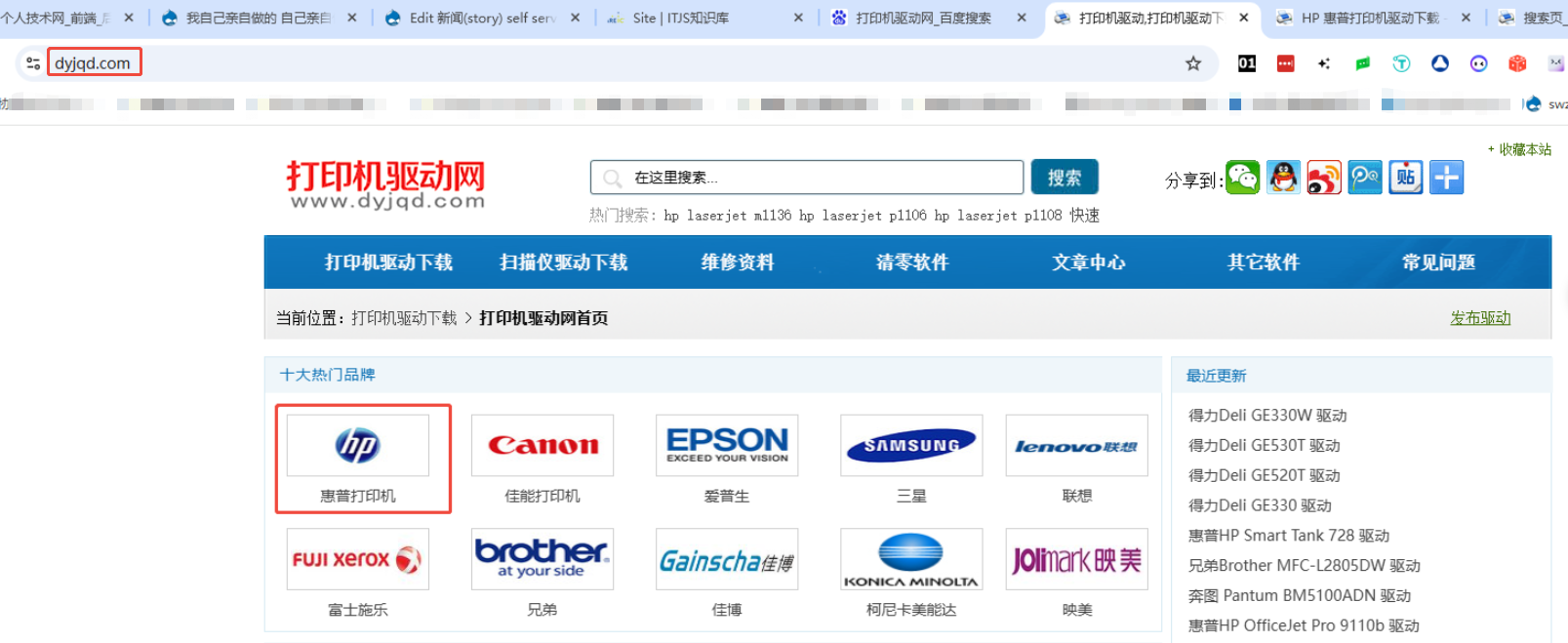The height and width of the screenshot is (643, 1568).
Task: Share this page to Sina Weibo
Action: click(1324, 178)
